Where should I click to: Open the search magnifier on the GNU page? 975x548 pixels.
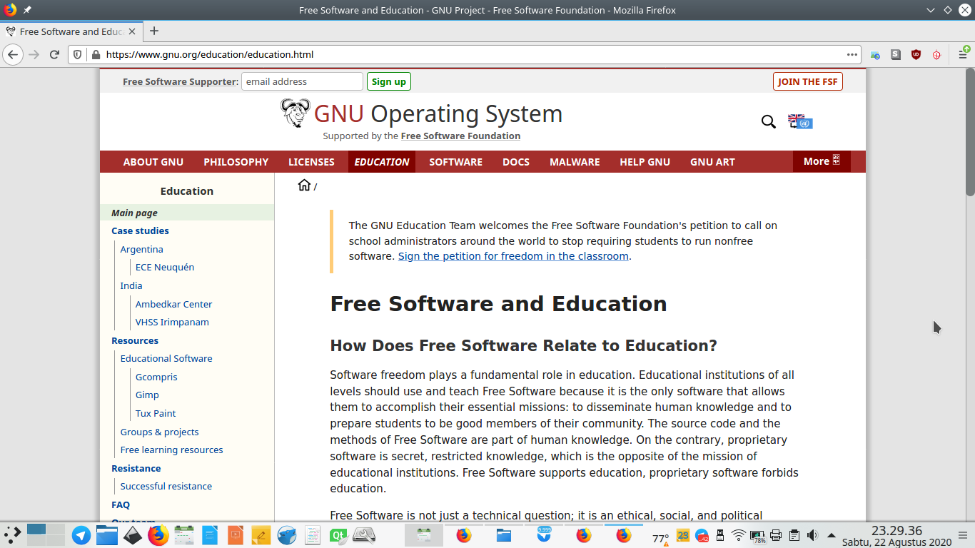pos(768,122)
